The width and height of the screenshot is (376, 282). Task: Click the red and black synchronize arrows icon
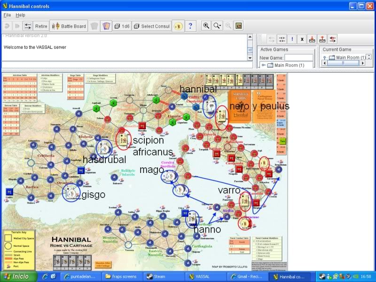(x=332, y=39)
